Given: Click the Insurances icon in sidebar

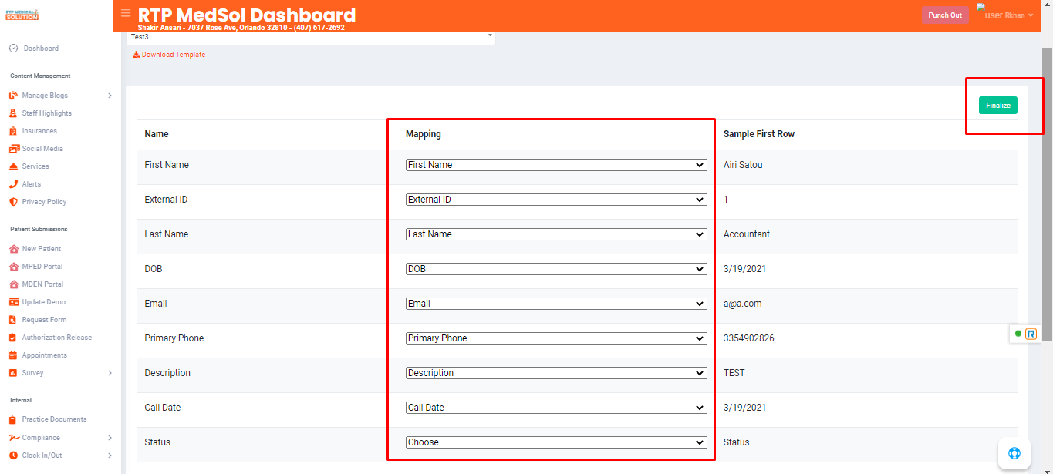Looking at the screenshot, I should [x=13, y=131].
